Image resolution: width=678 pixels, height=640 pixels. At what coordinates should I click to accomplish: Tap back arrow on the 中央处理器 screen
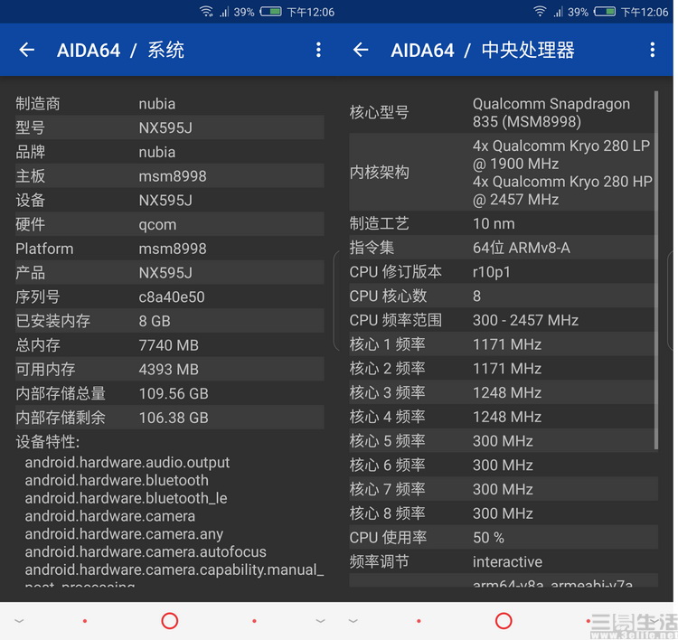pos(361,51)
